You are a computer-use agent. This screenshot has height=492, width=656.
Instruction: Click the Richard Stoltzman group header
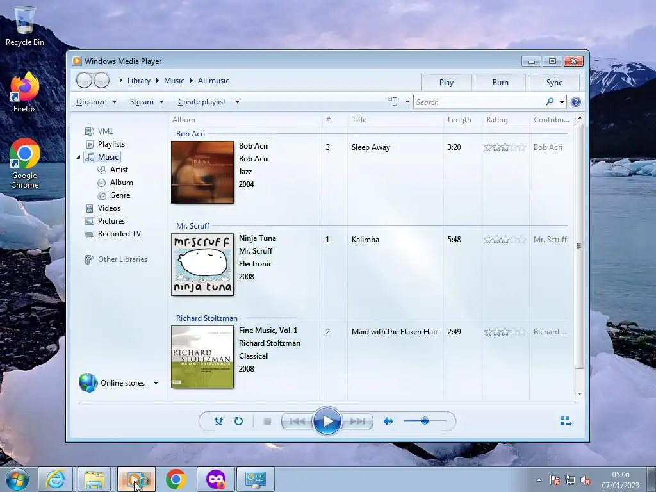207,318
